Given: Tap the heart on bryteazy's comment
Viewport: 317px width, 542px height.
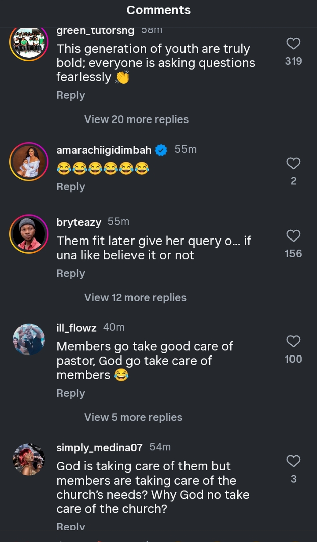Looking at the screenshot, I should 293,236.
